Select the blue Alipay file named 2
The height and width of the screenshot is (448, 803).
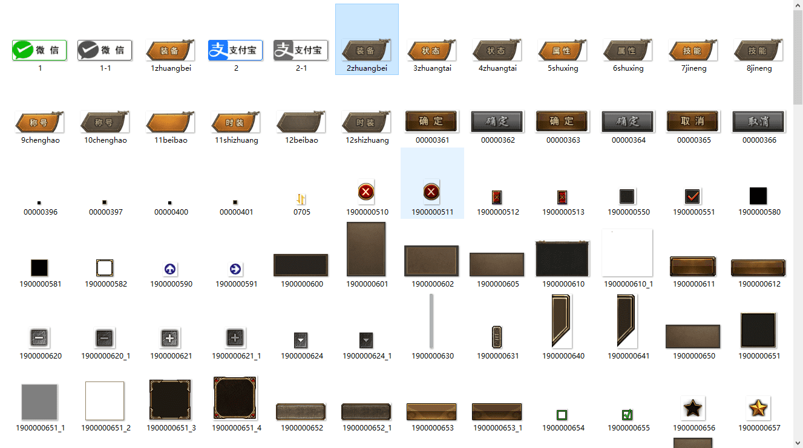click(235, 50)
